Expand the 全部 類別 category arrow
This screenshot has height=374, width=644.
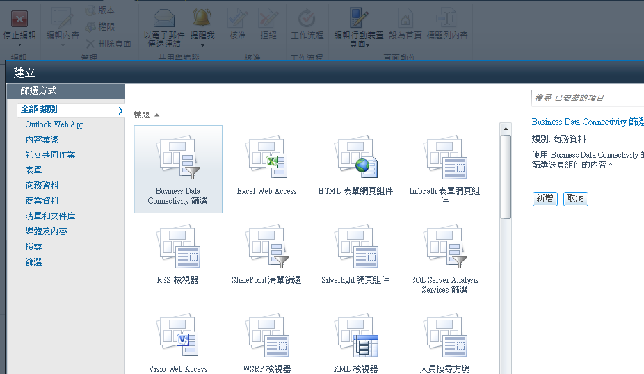120,110
